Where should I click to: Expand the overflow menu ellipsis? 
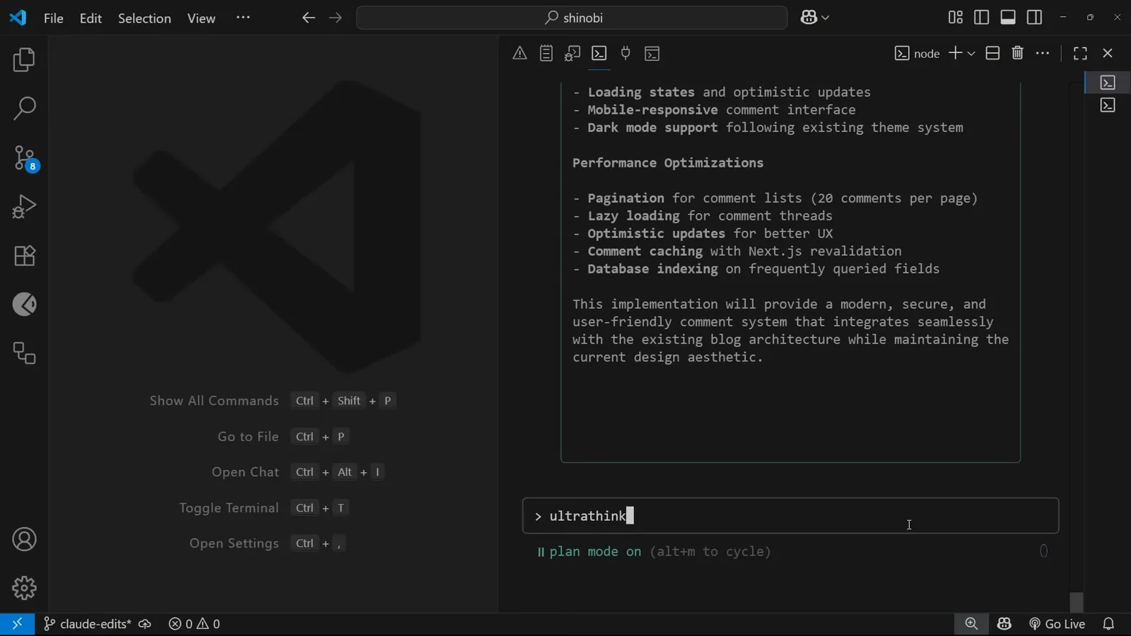click(x=243, y=18)
